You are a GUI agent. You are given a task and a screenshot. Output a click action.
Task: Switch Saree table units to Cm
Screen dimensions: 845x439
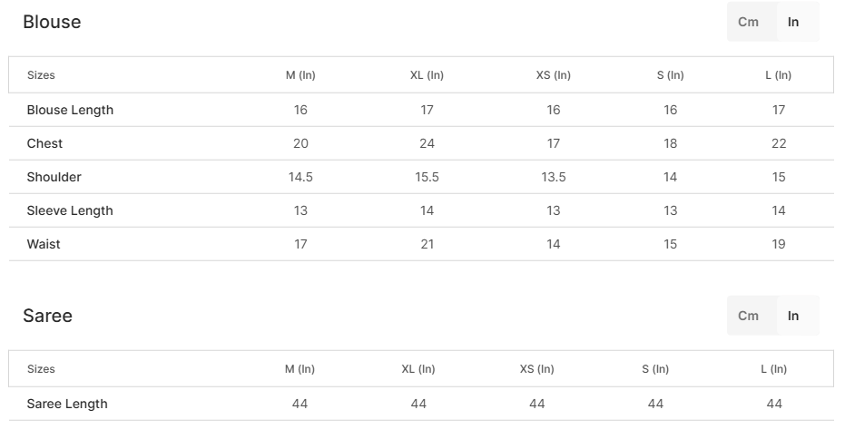tap(748, 316)
